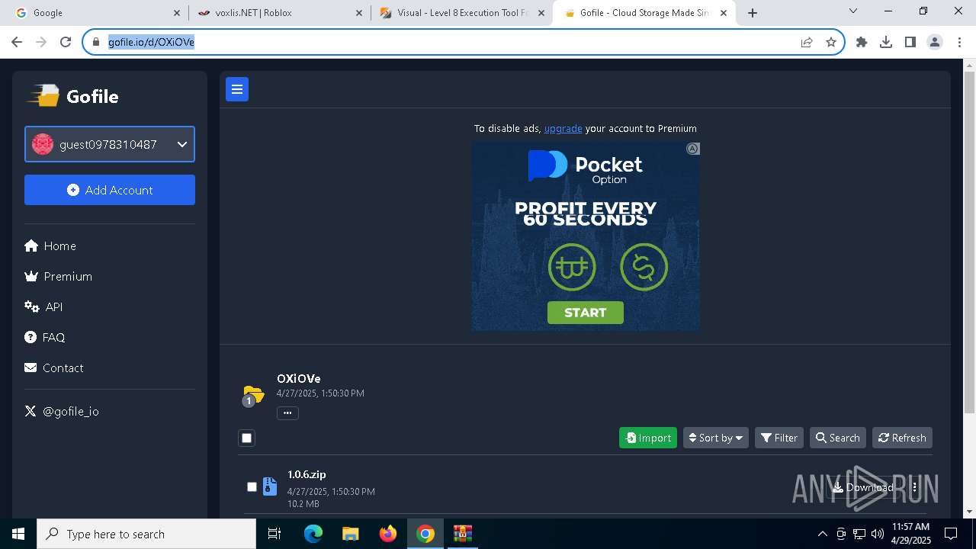Click the Search button

coord(837,438)
